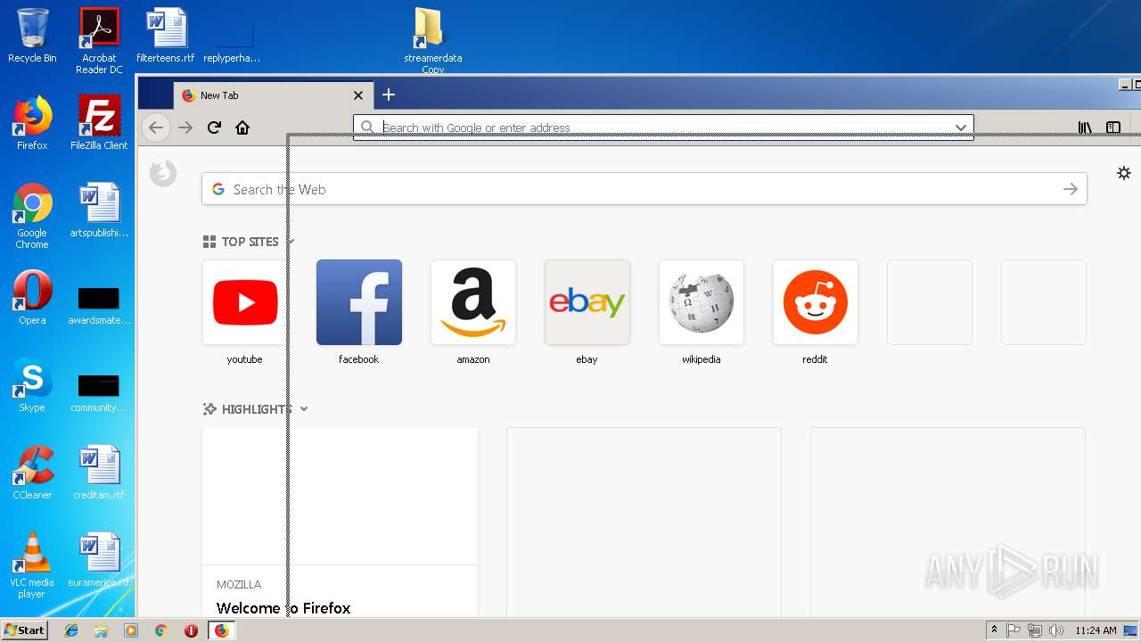
Task: Open Action Center flag icon
Action: [1014, 630]
